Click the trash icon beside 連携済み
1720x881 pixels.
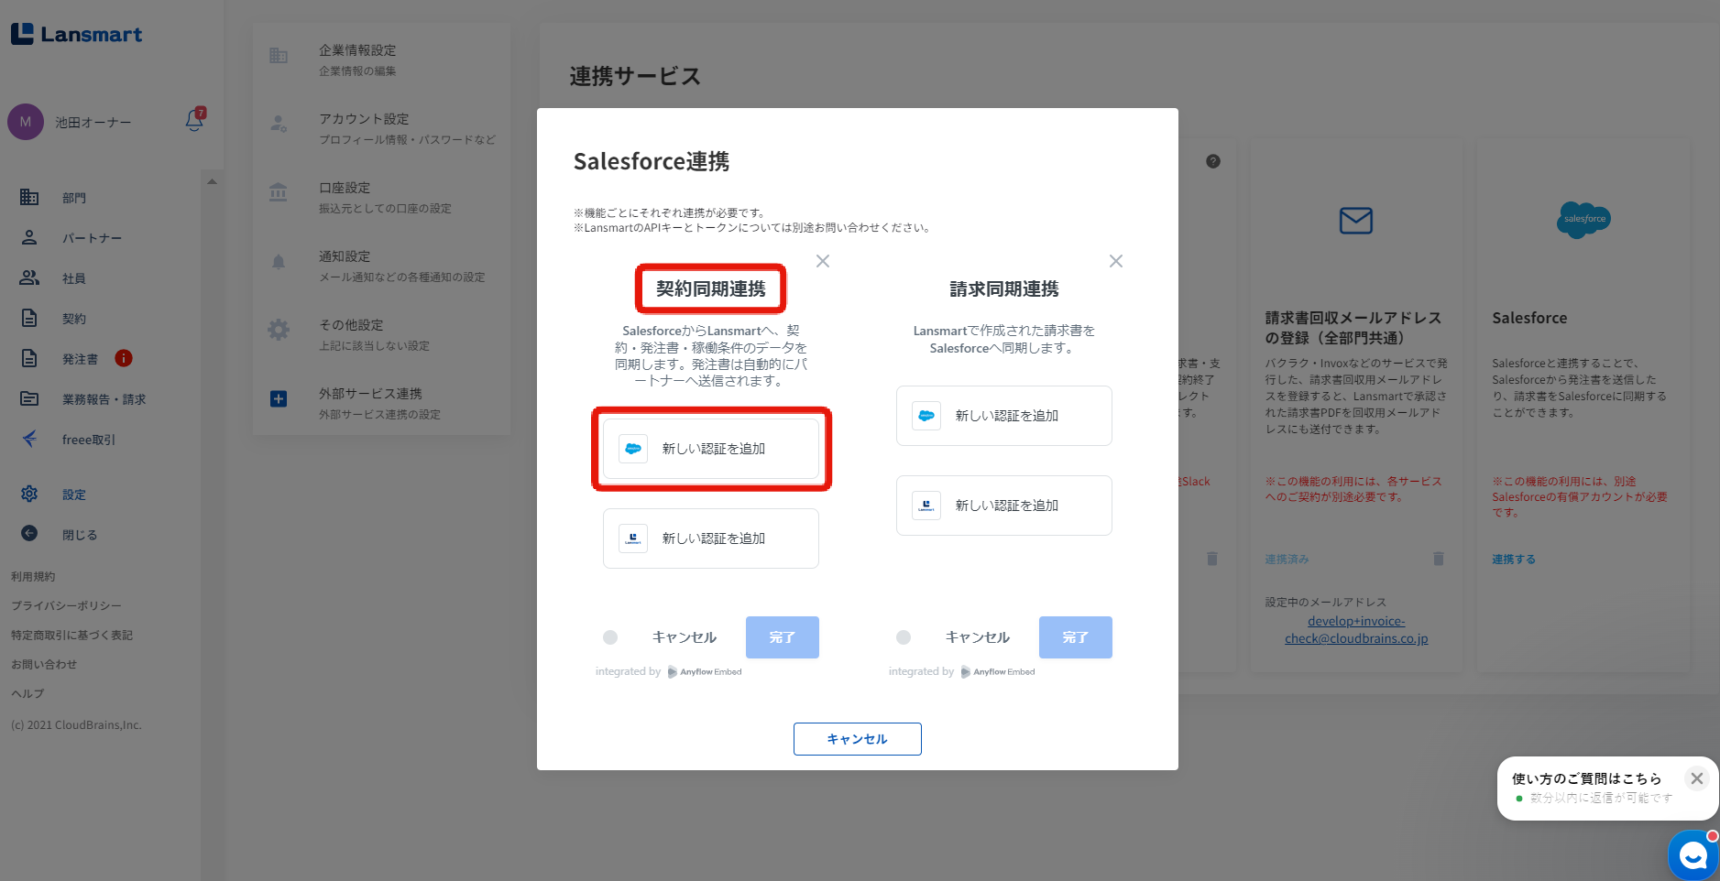point(1439,559)
